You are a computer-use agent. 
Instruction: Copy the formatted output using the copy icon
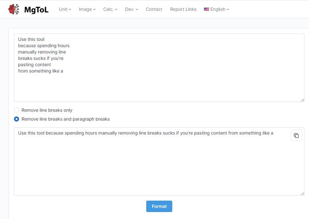coord(296,135)
